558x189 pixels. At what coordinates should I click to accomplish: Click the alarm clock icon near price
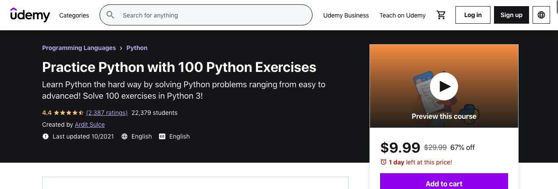pyautogui.click(x=384, y=162)
